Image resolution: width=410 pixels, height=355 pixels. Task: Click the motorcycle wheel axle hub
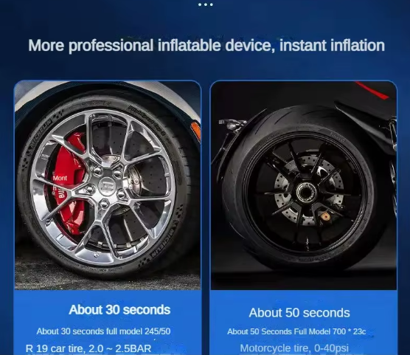(305, 193)
